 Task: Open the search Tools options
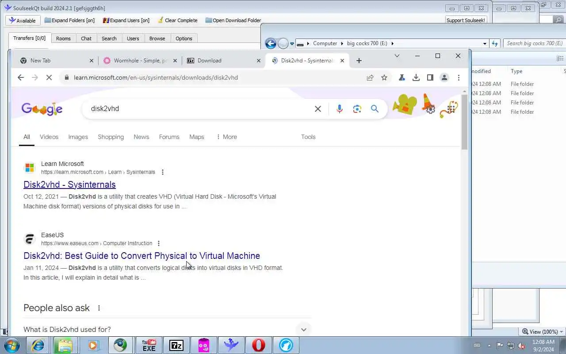pos(308,137)
